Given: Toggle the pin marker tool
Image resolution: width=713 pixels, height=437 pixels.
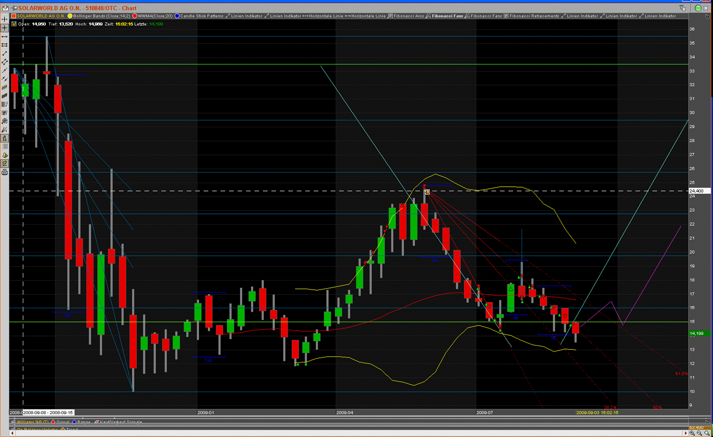Looking at the screenshot, I should click(x=5, y=163).
